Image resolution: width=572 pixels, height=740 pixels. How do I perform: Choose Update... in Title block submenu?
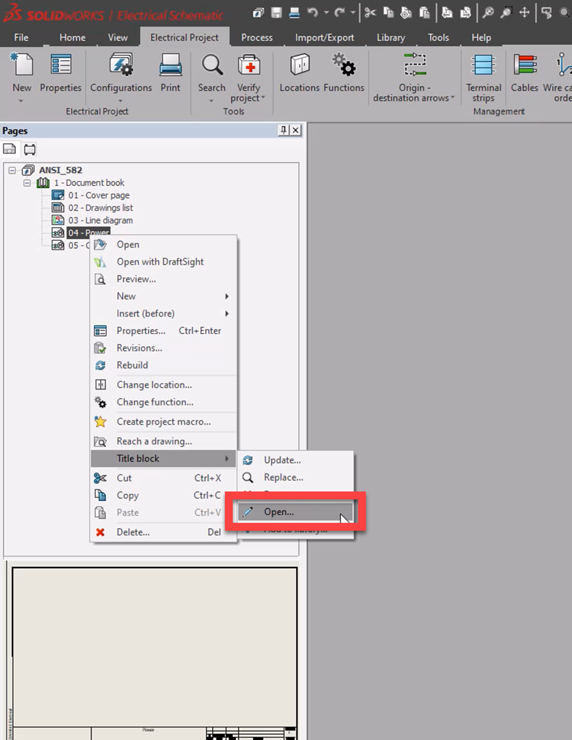point(296,460)
